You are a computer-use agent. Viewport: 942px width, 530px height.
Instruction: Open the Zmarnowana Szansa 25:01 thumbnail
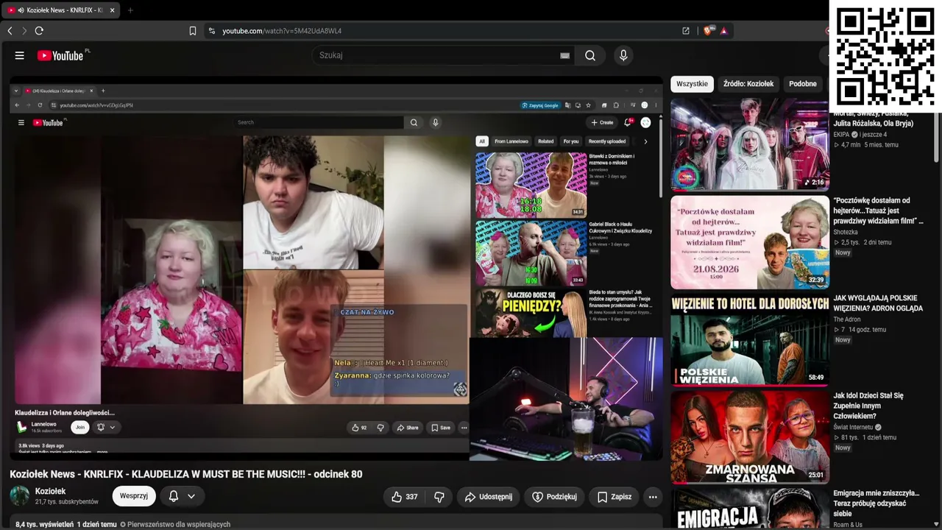click(749, 437)
